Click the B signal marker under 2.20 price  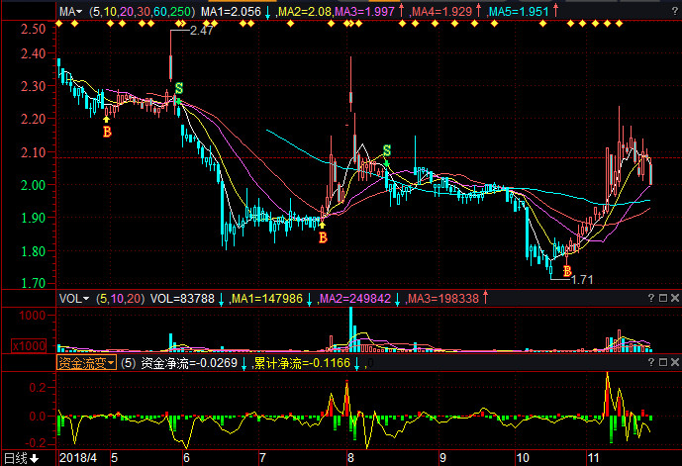point(107,131)
